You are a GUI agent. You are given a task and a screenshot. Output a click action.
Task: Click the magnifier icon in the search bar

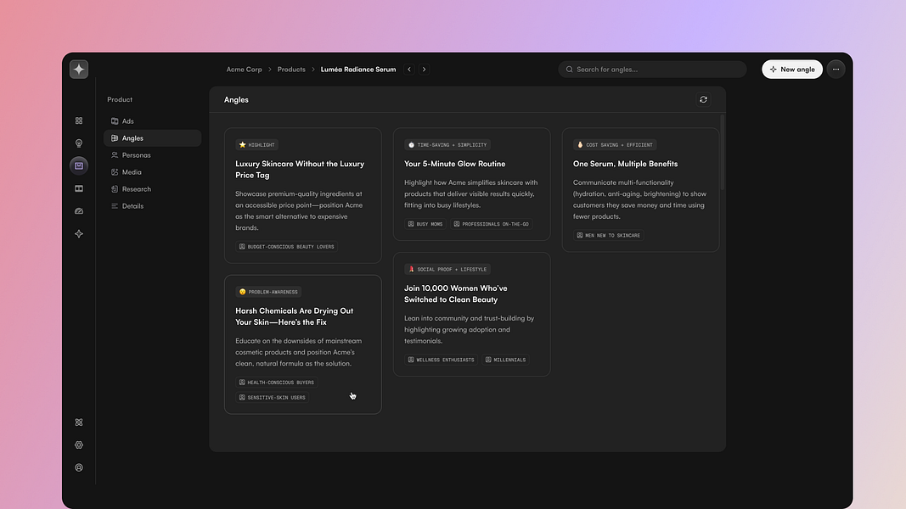[569, 69]
